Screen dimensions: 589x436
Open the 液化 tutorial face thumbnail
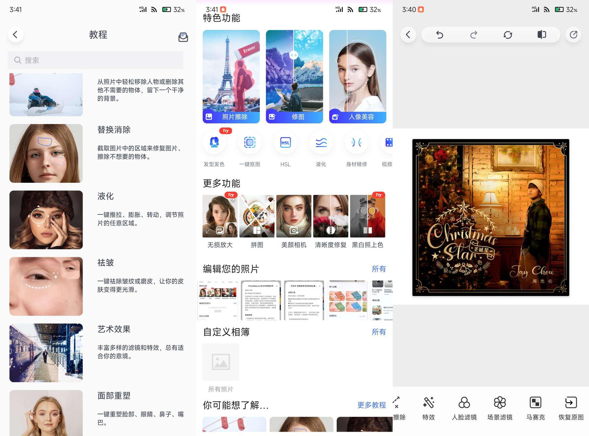coord(46,220)
